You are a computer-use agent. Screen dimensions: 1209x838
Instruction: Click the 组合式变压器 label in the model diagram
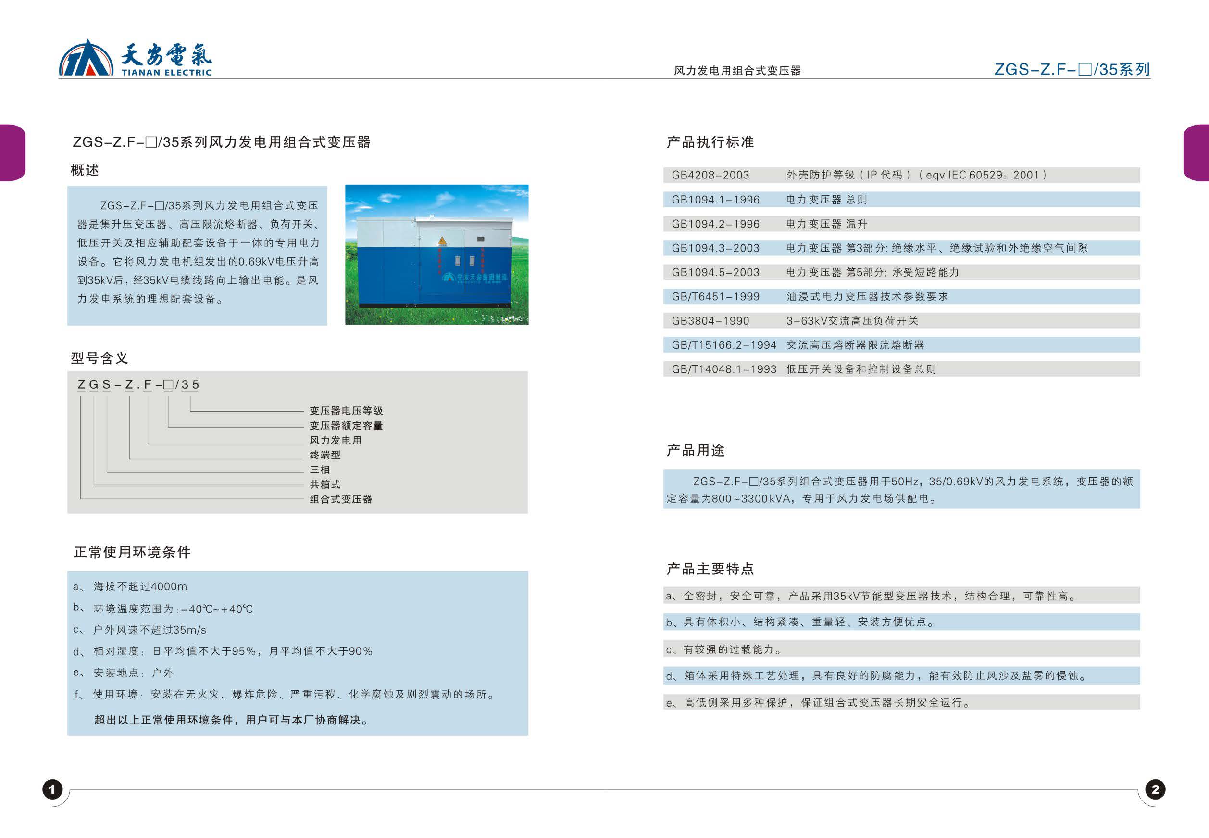[x=340, y=499]
